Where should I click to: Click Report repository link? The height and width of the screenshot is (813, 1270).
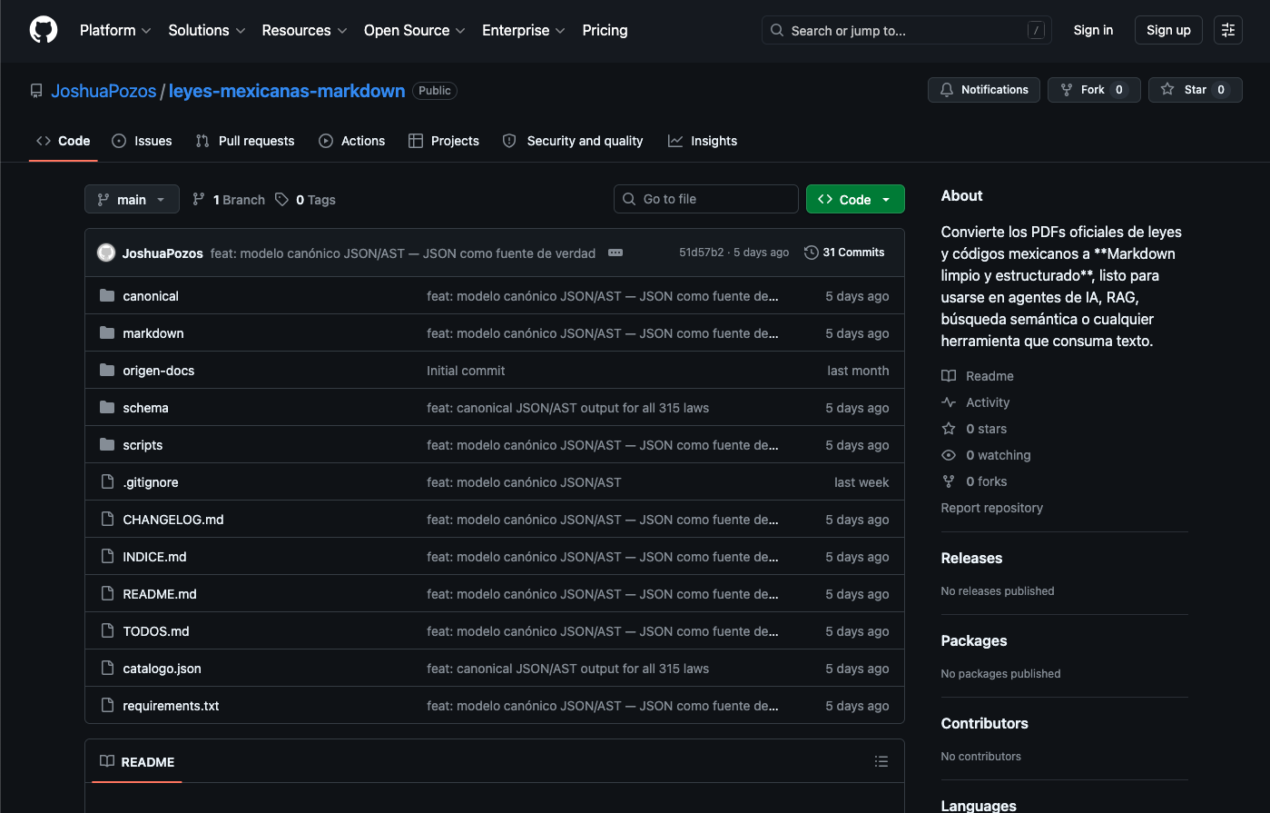(992, 508)
